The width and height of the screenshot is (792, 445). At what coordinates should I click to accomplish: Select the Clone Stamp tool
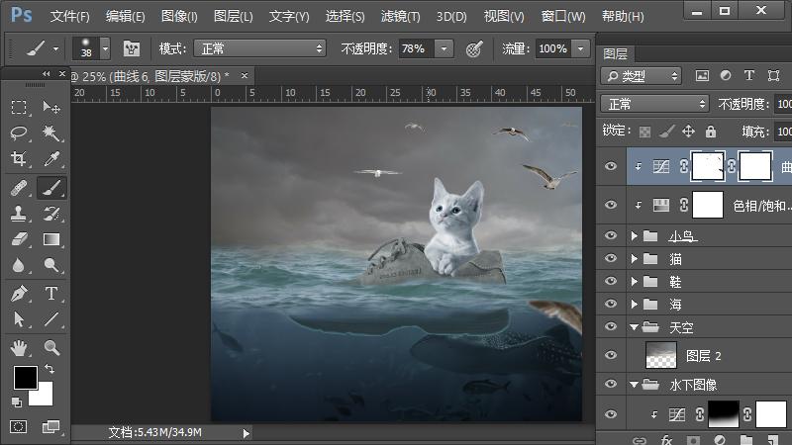click(x=19, y=214)
